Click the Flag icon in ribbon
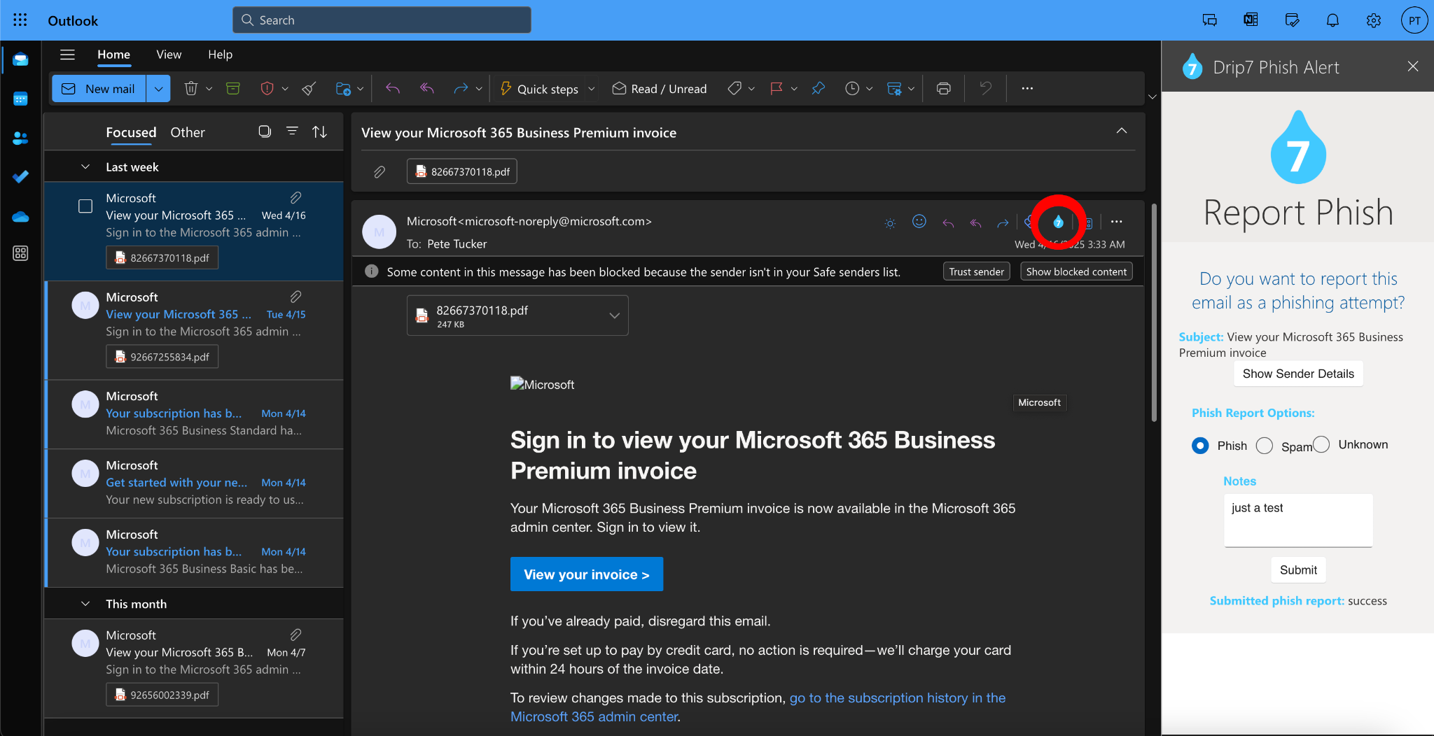 tap(777, 89)
